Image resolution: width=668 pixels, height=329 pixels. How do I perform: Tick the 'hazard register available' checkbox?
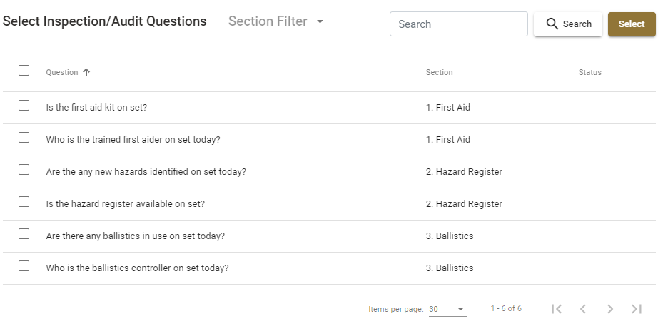pyautogui.click(x=24, y=201)
